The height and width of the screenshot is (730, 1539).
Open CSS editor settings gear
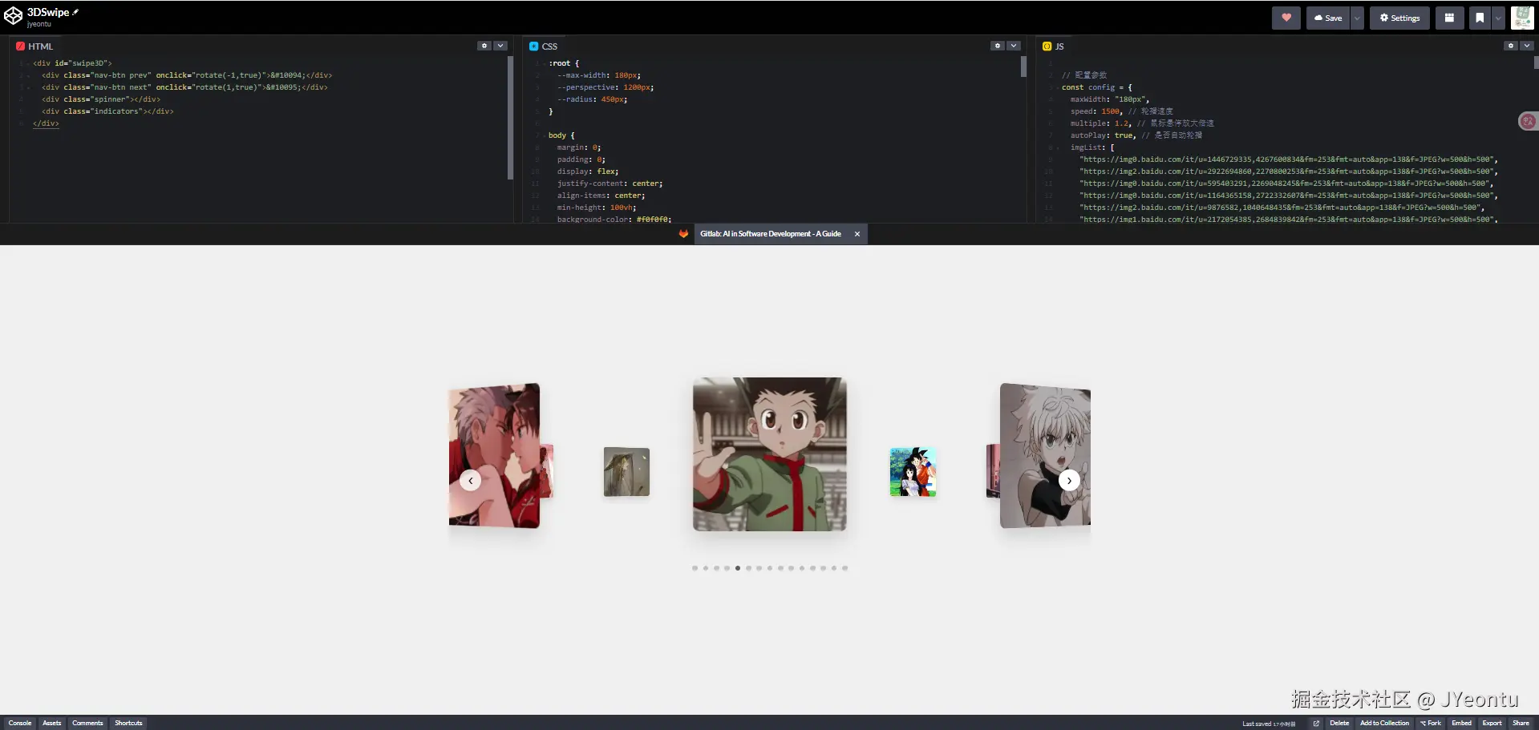pyautogui.click(x=998, y=46)
